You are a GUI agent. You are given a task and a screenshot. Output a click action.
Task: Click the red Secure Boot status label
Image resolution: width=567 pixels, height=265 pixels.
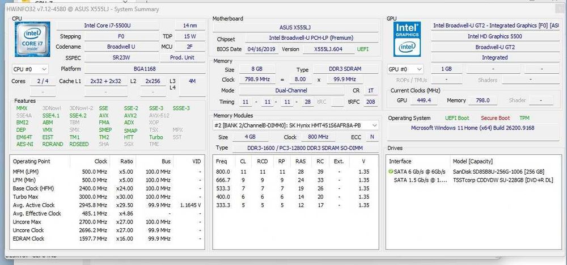pos(495,118)
